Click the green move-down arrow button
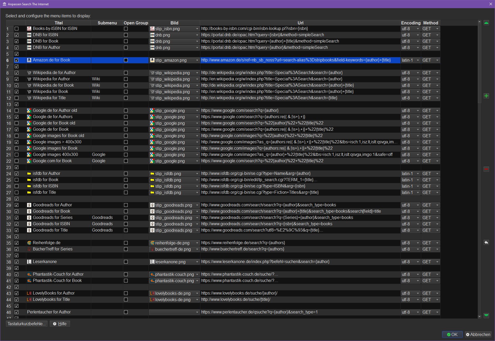Screen dimensions: 495x341 [x=486, y=315]
